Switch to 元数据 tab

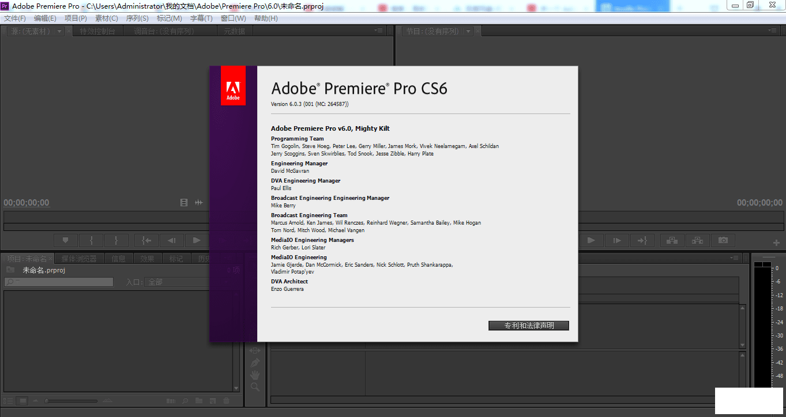click(x=235, y=31)
